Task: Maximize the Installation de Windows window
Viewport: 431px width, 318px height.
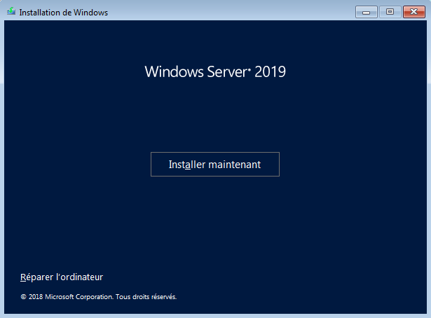Action: [390, 12]
